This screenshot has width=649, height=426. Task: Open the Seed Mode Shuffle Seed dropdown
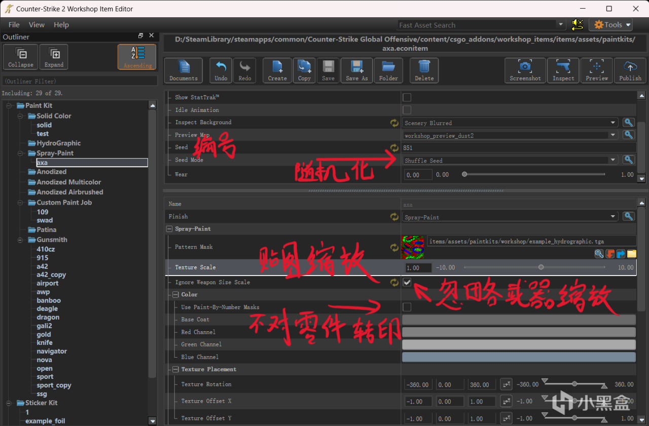[511, 160]
